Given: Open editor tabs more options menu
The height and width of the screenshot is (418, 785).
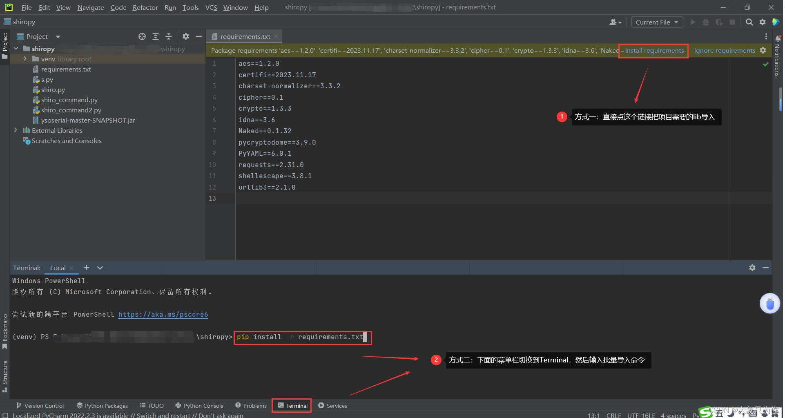Looking at the screenshot, I should coord(766,36).
